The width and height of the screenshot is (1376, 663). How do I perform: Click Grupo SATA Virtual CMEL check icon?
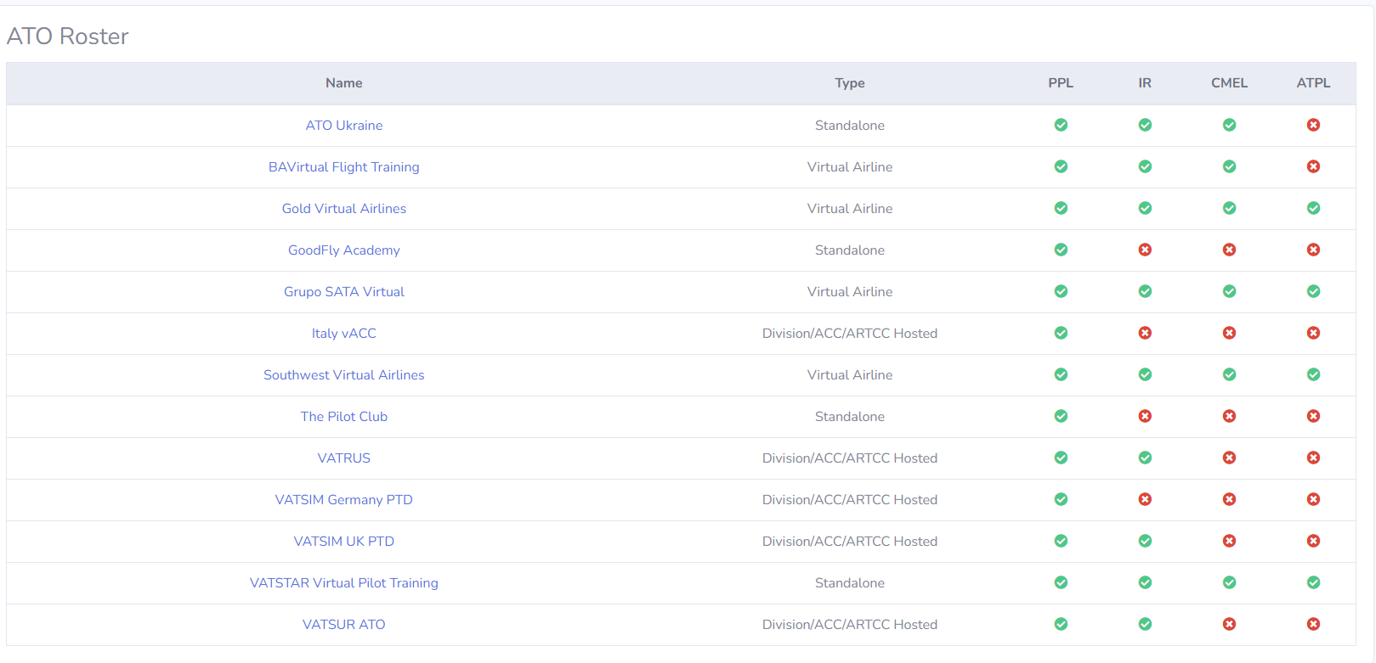1230,291
